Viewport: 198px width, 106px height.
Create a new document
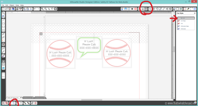click(x=3, y=9)
